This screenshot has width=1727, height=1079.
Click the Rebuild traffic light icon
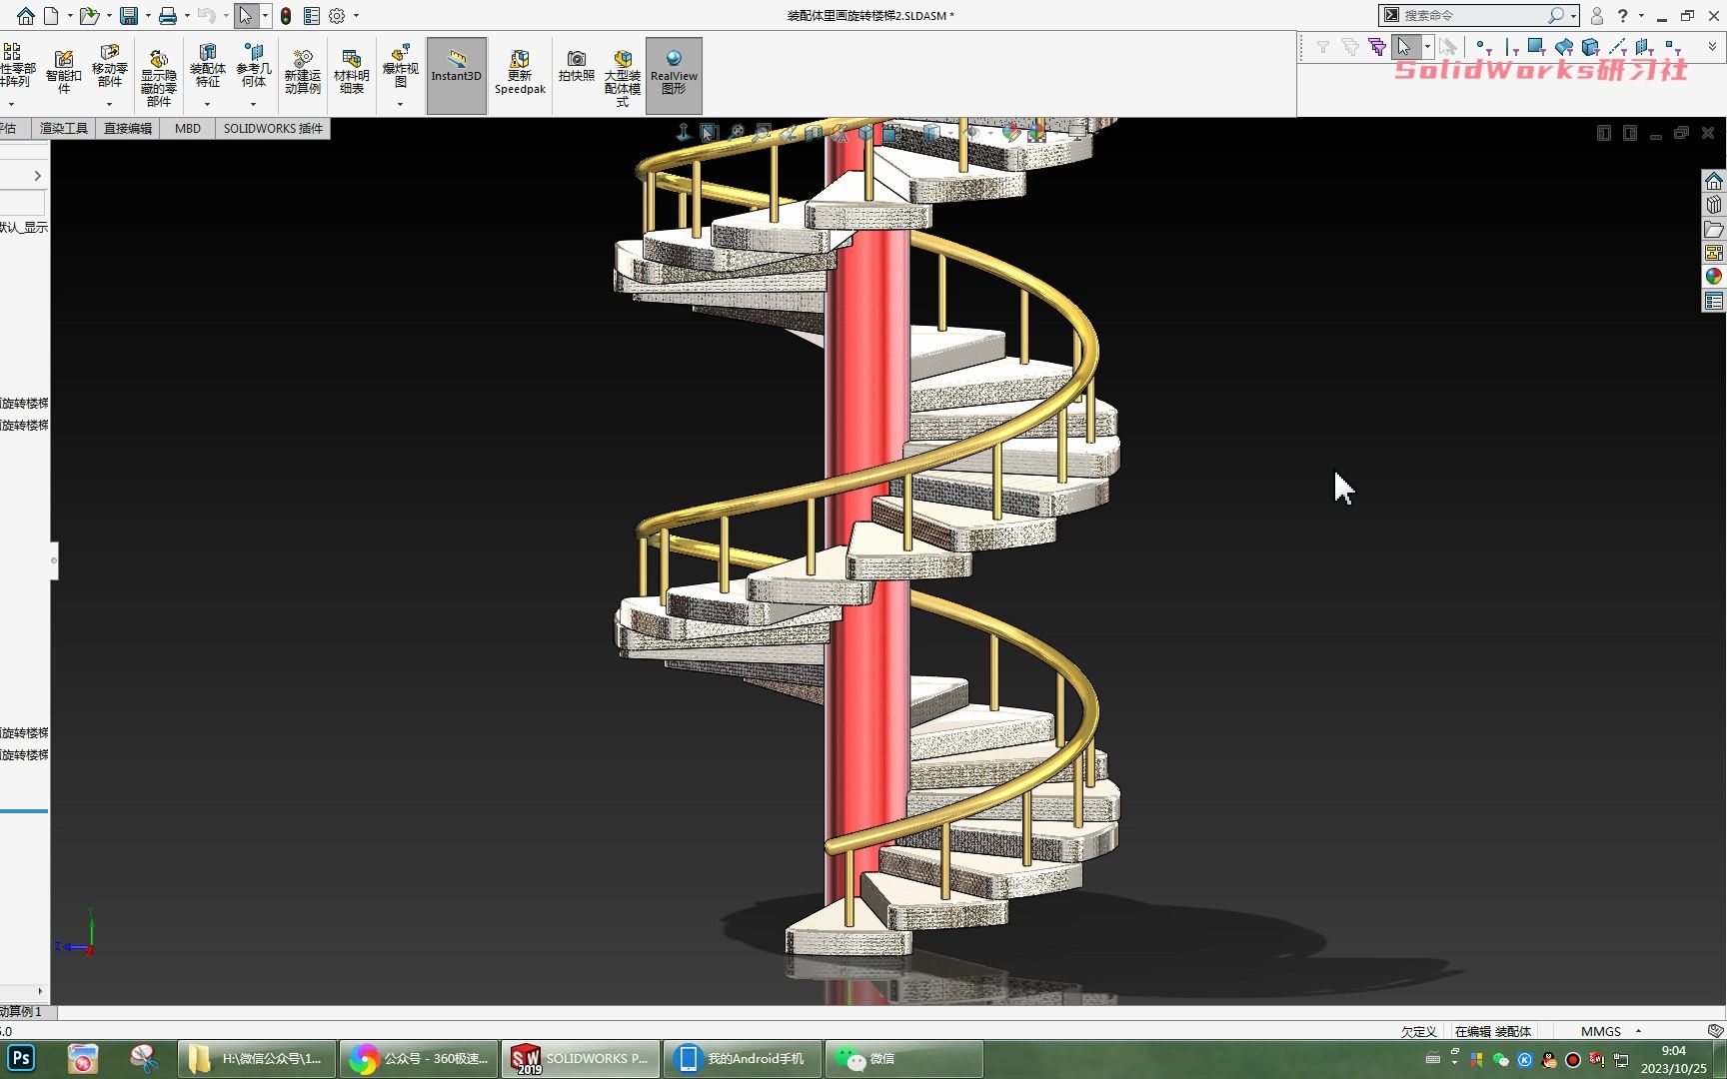(286, 16)
